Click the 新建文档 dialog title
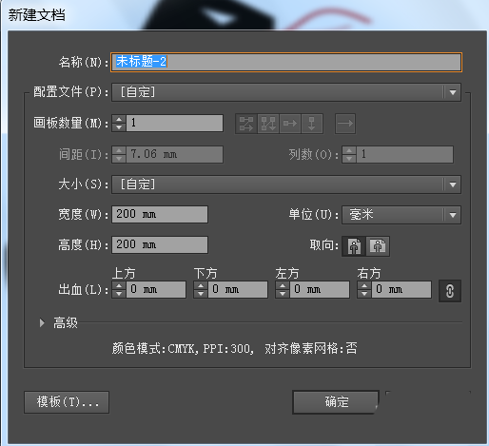The width and height of the screenshot is (489, 446). [x=37, y=15]
